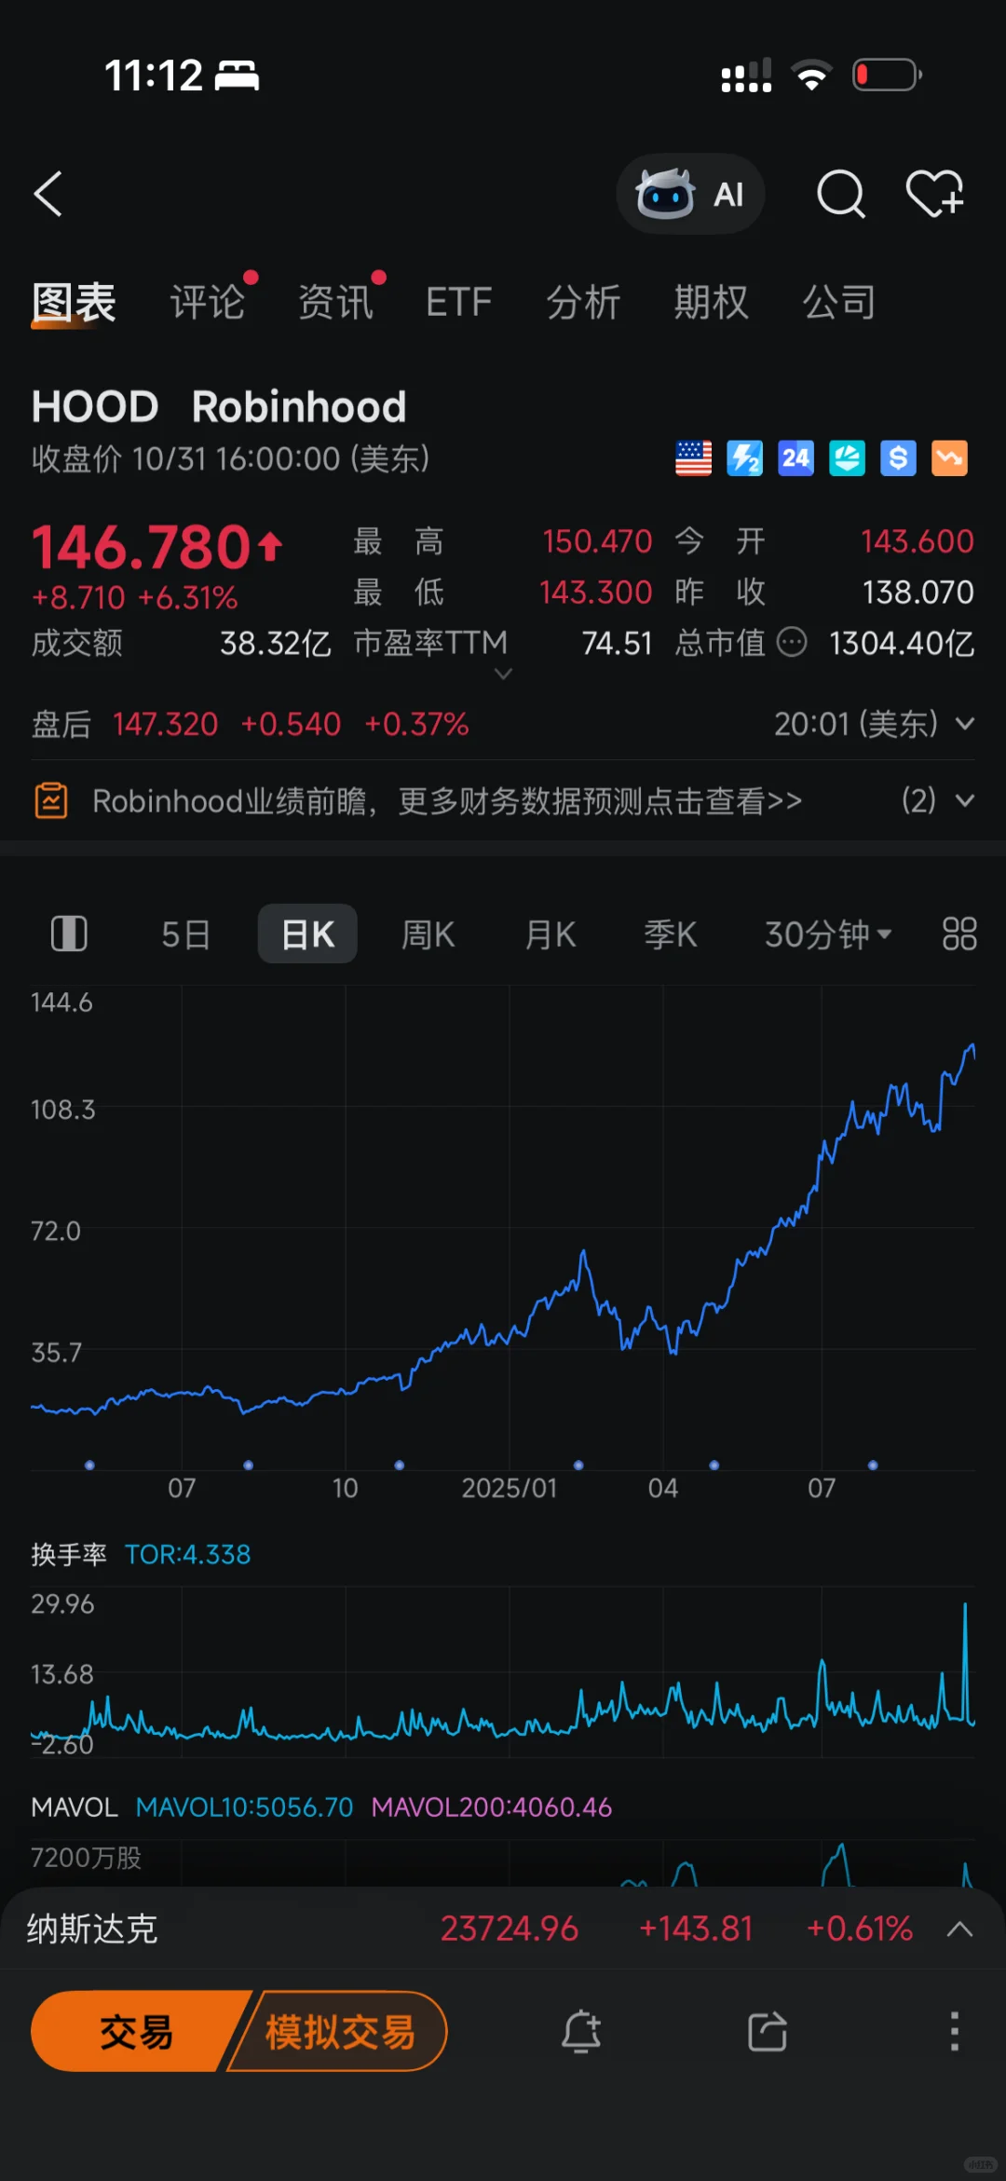Image resolution: width=1006 pixels, height=2181 pixels.
Task: Expand the 市盈率TTM dropdown chevron
Action: pos(503,674)
